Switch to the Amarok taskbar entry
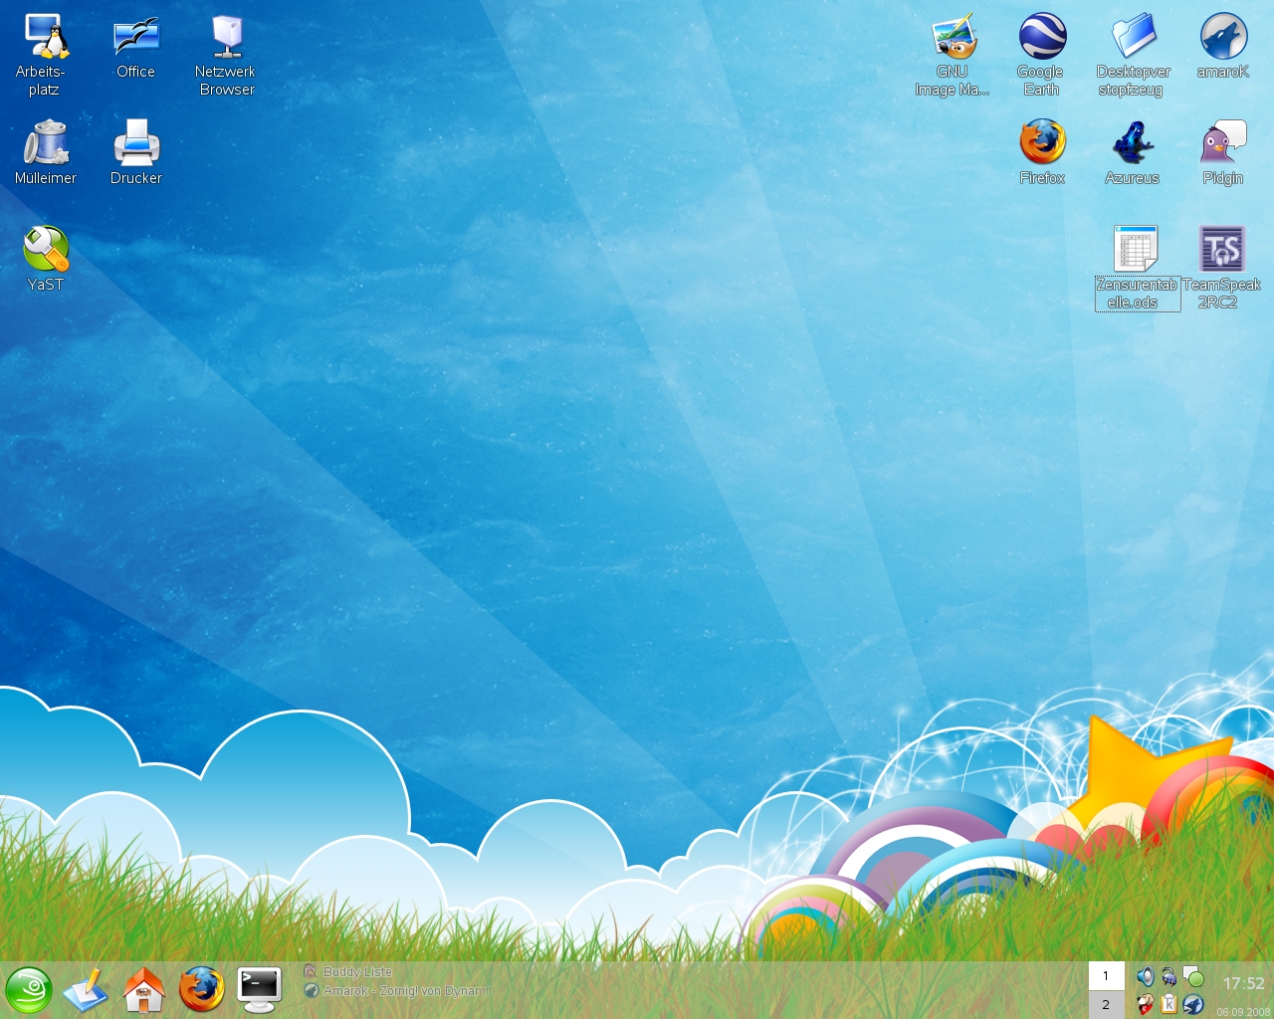This screenshot has height=1019, width=1274. (396, 990)
